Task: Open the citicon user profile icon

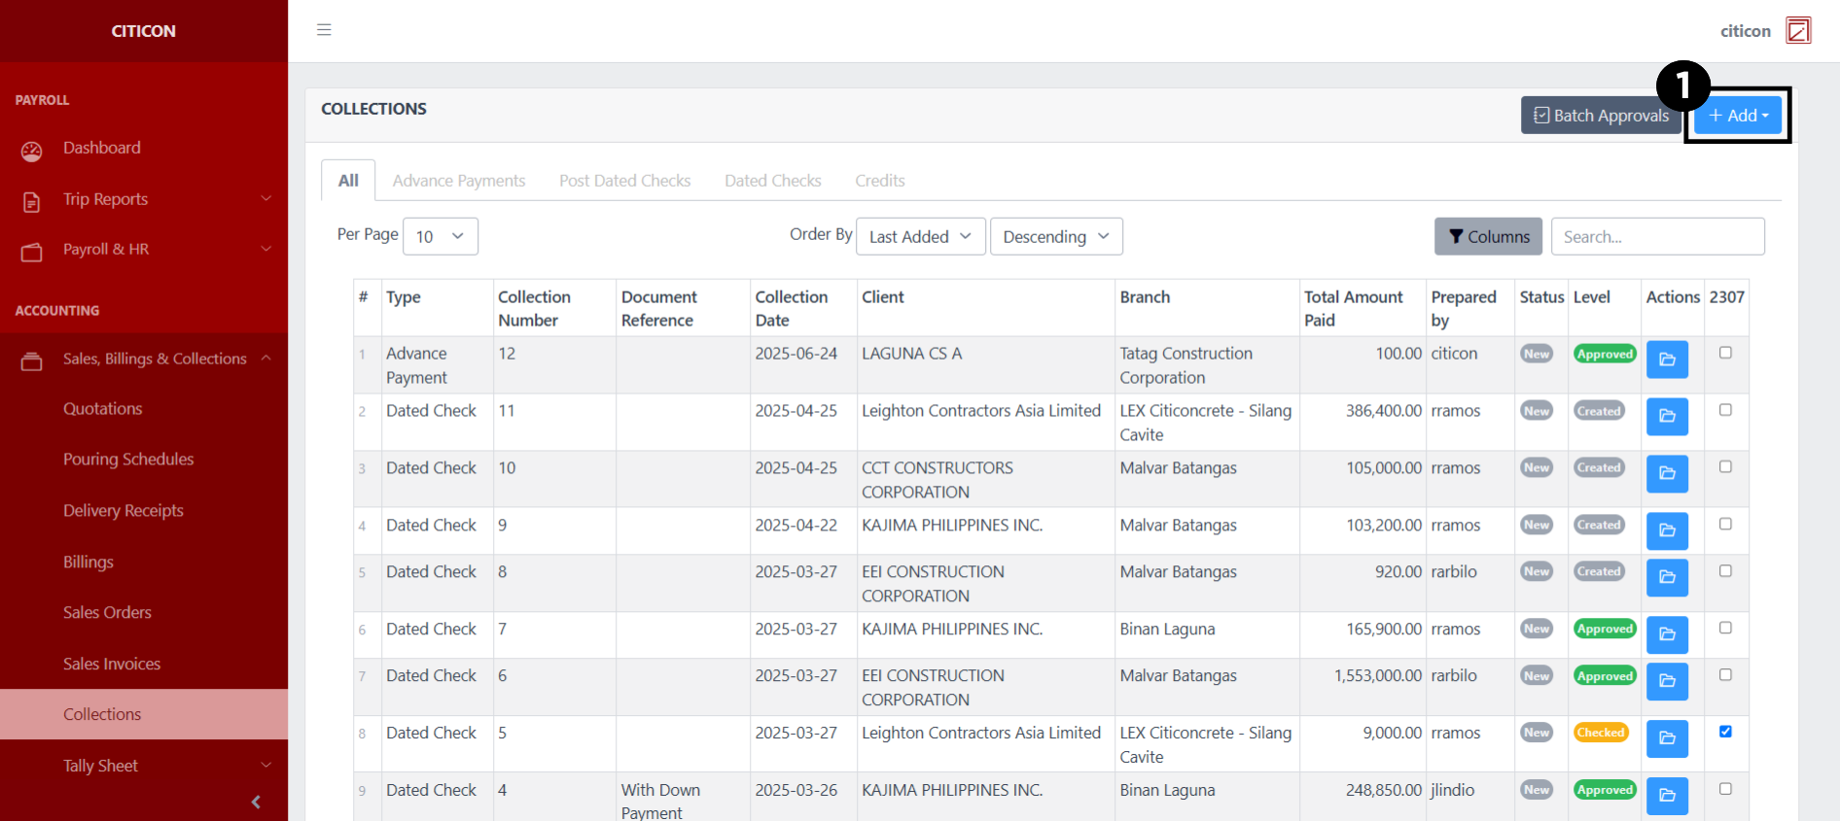Action: click(1798, 31)
